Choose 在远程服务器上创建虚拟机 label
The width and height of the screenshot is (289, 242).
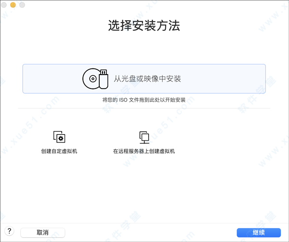click(144, 151)
